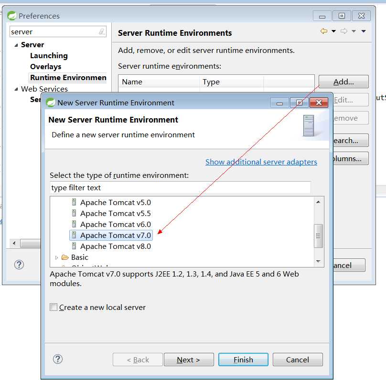Clear the Preferences filter text
386x380 pixels.
pos(102,31)
